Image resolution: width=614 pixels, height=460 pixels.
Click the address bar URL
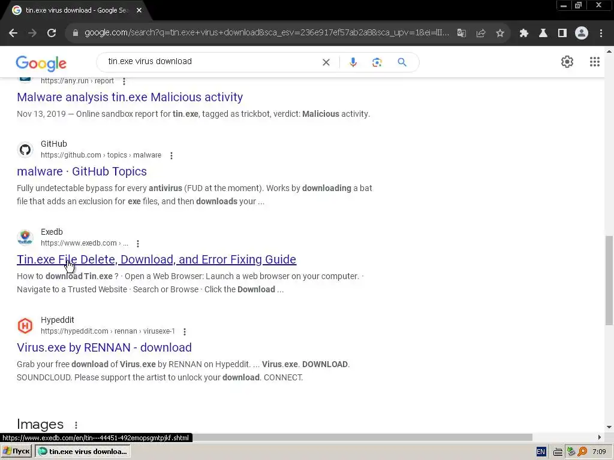[266, 33]
